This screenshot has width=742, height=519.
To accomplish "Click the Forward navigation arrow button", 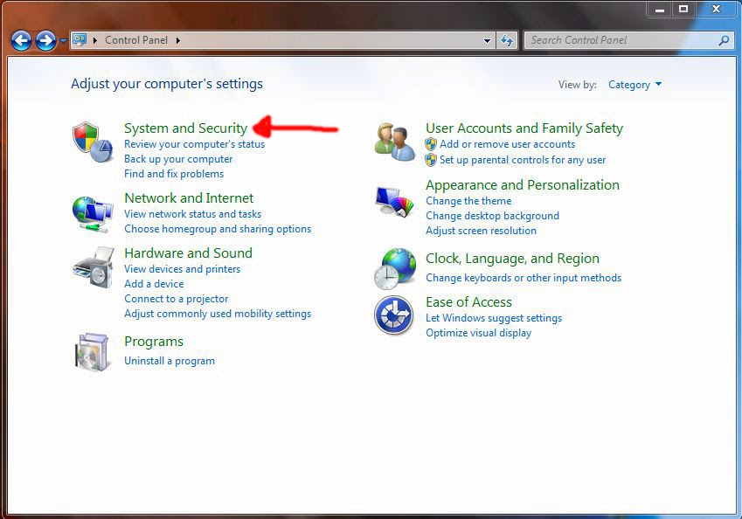I will pyautogui.click(x=45, y=41).
